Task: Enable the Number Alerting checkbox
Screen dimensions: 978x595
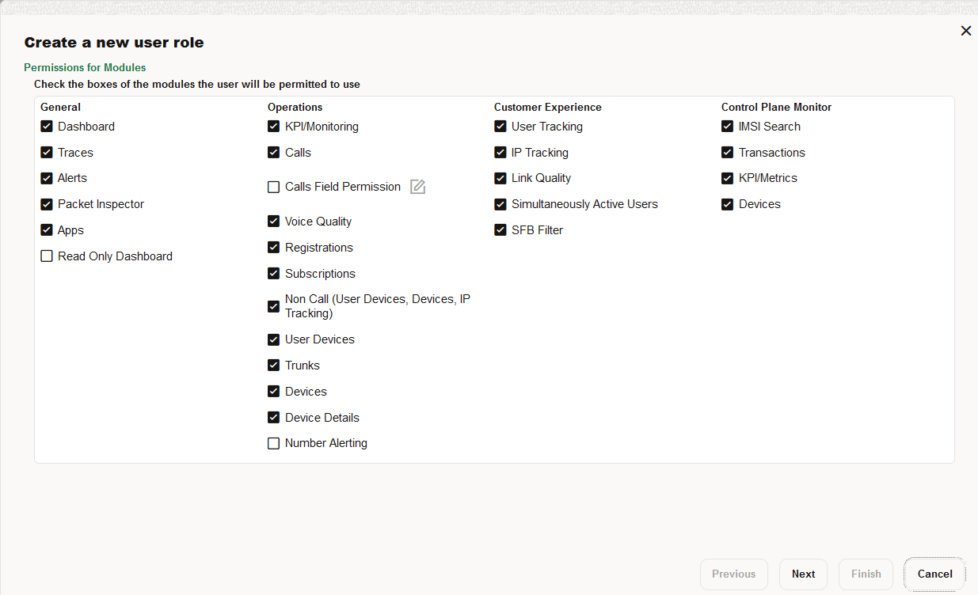Action: (273, 443)
